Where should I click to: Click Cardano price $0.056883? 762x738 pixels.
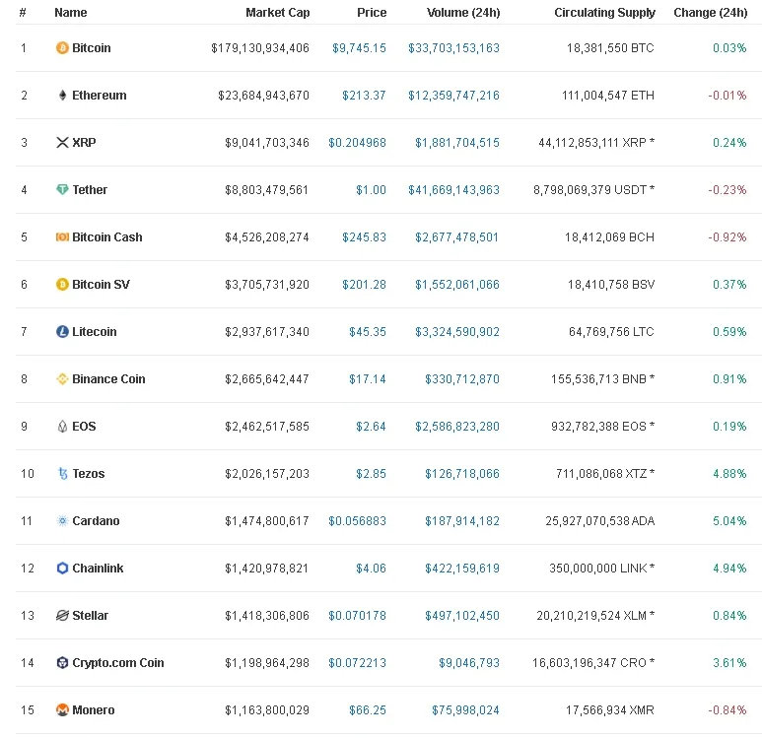357,521
